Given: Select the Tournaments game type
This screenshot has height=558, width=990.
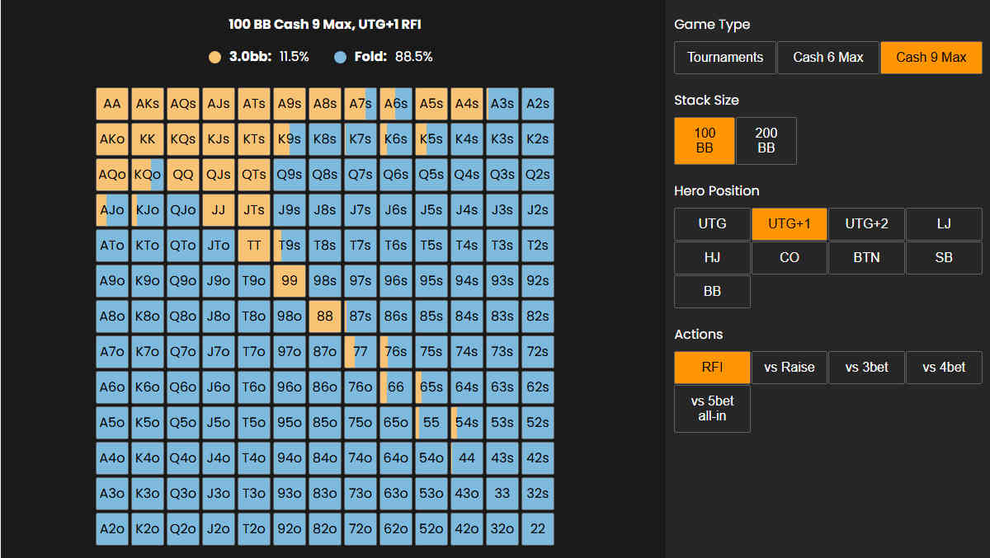Looking at the screenshot, I should click(724, 57).
